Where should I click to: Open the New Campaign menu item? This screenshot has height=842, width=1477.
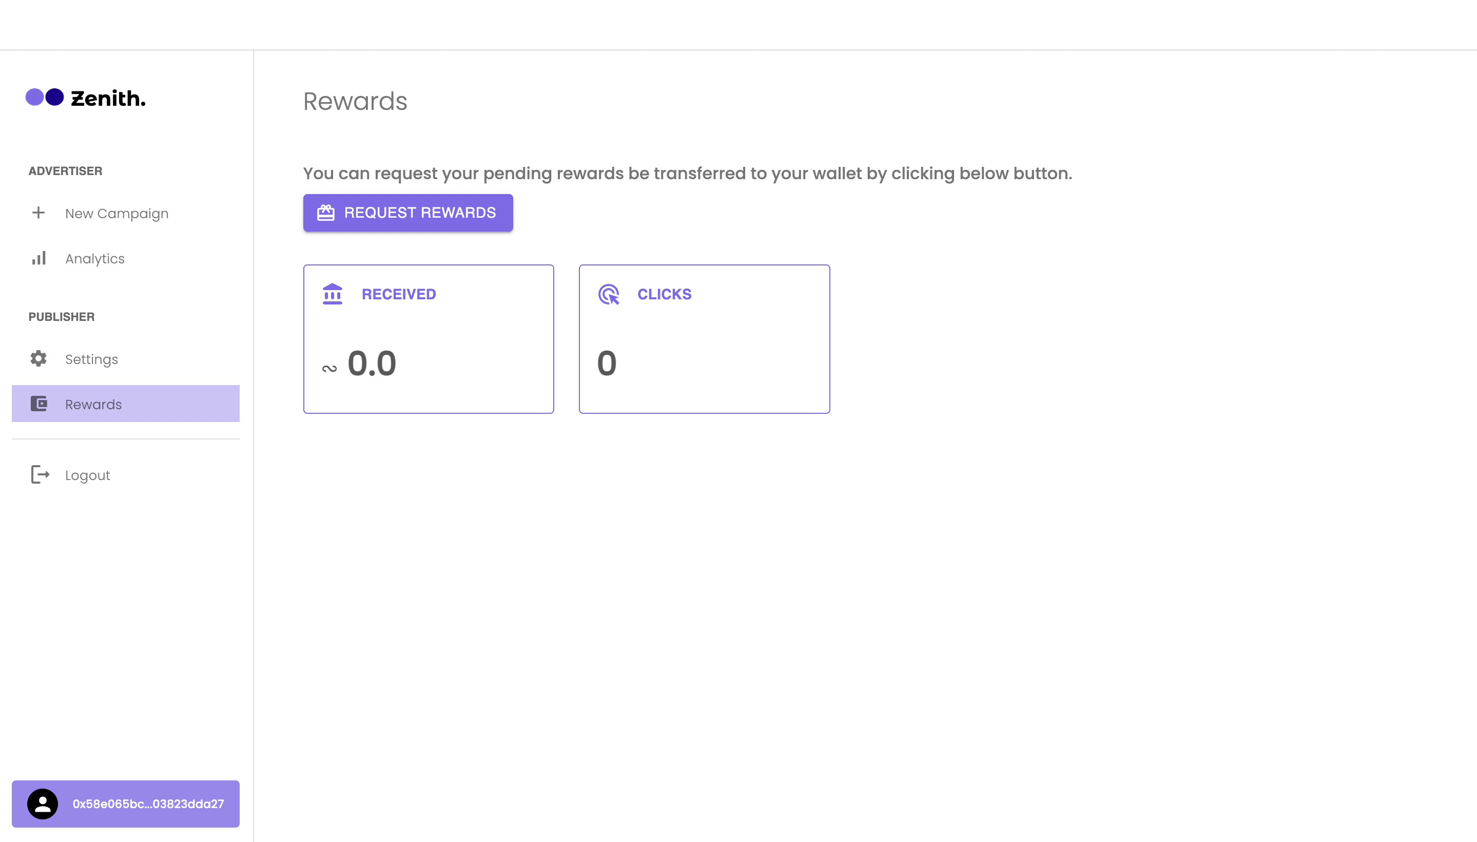tap(117, 214)
